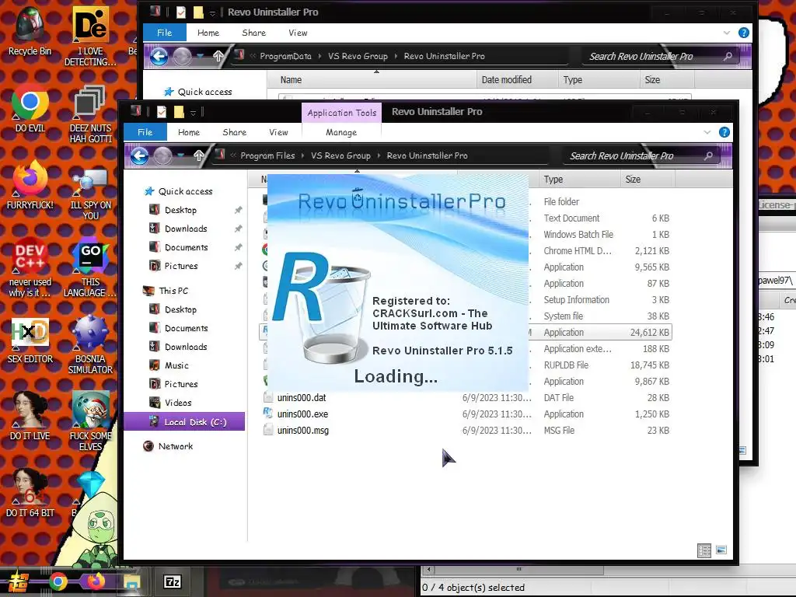Sort by Size column in front window
Image resolution: width=796 pixels, height=597 pixels.
tap(648, 180)
